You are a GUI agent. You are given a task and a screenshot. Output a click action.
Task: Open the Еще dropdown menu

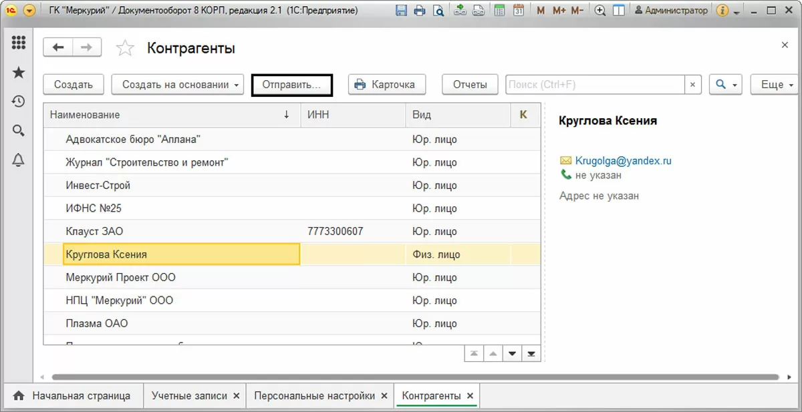[775, 85]
